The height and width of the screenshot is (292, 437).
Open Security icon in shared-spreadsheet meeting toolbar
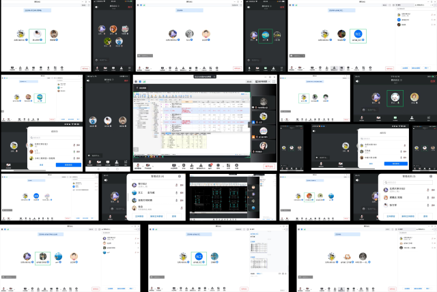tap(184, 165)
